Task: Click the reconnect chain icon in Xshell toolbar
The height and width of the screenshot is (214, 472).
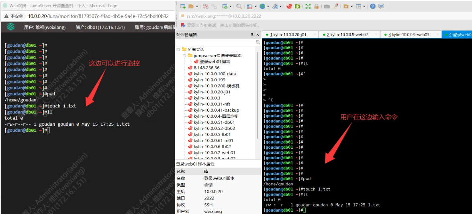Action: pyautogui.click(x=214, y=6)
